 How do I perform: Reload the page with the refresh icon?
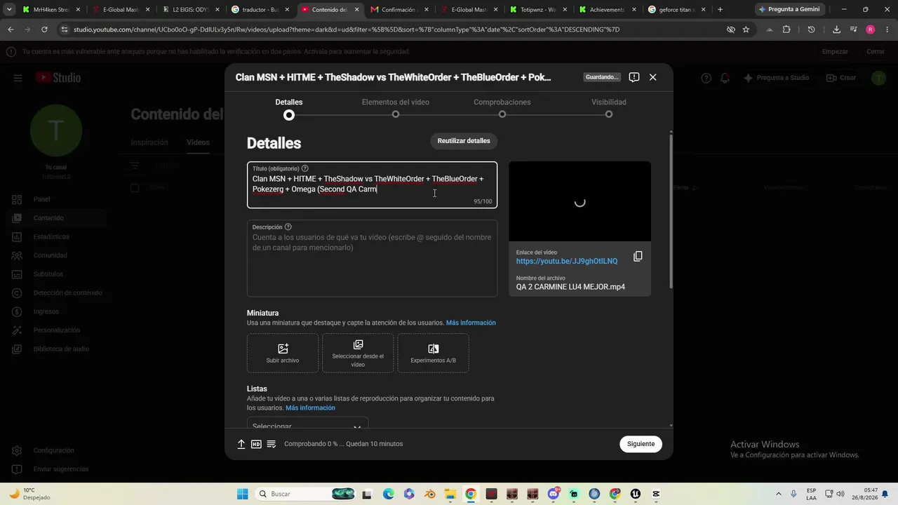point(44,29)
